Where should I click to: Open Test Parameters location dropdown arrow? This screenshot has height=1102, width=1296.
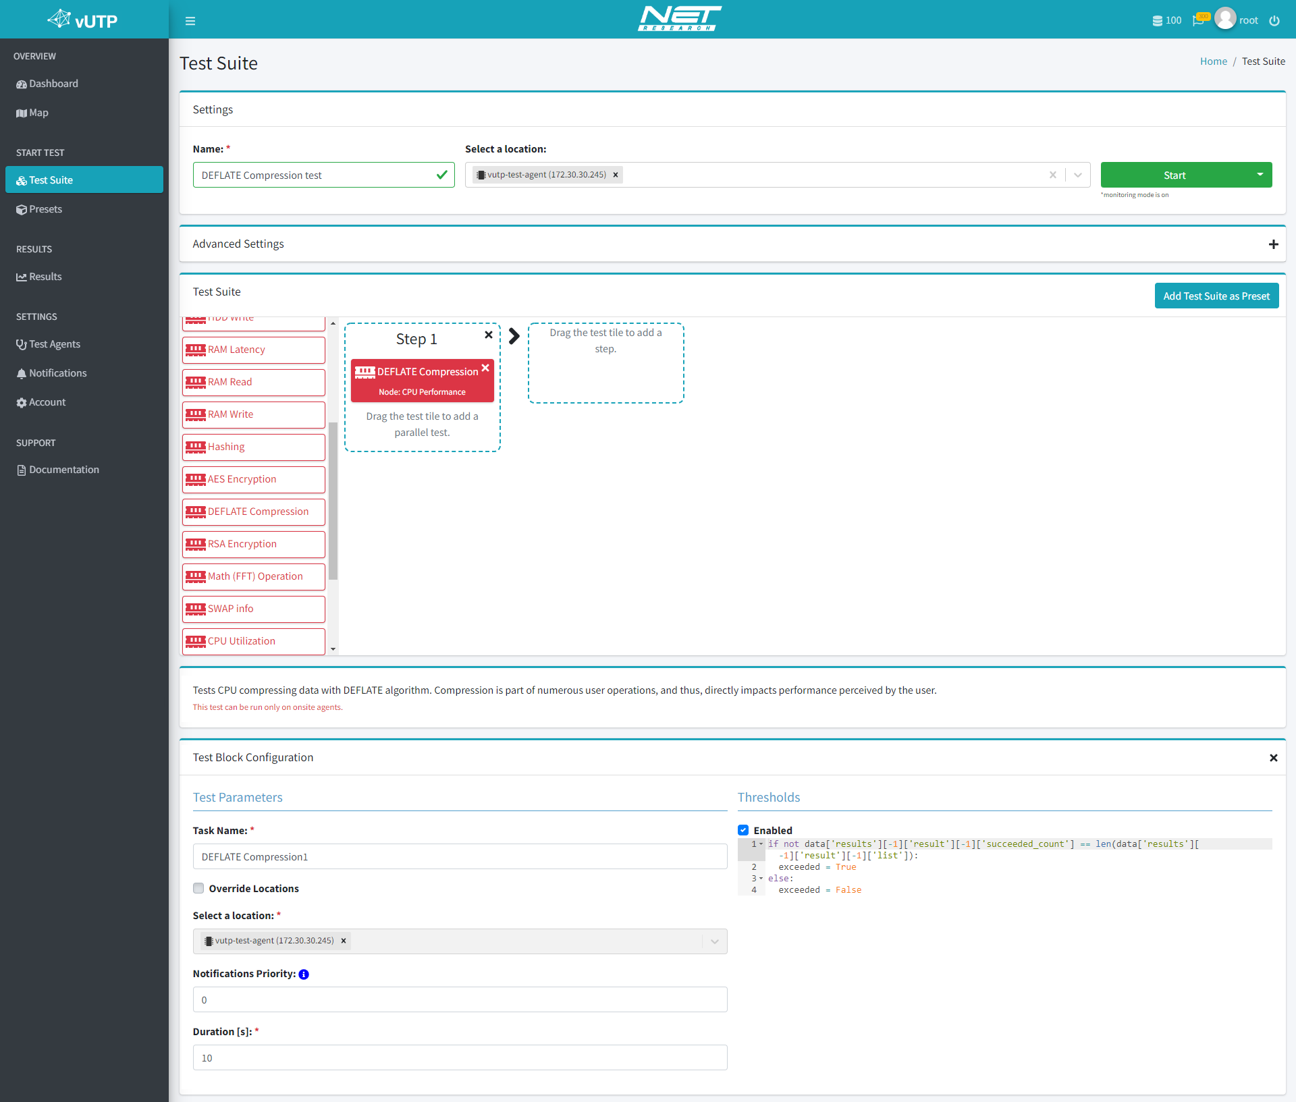click(x=714, y=941)
